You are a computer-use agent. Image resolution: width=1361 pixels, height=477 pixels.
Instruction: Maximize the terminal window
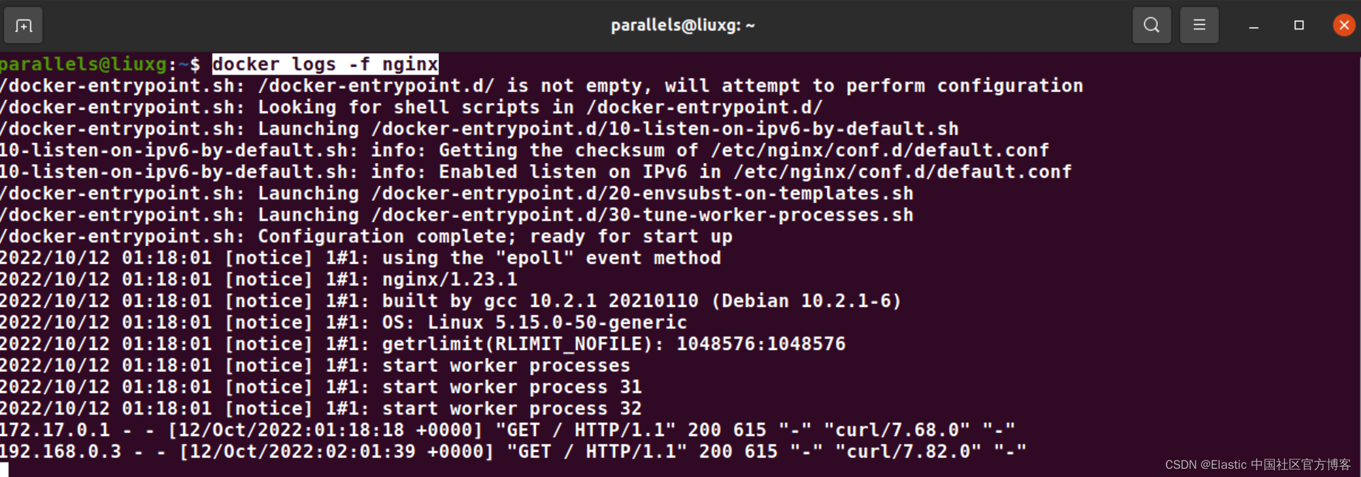click(1299, 25)
